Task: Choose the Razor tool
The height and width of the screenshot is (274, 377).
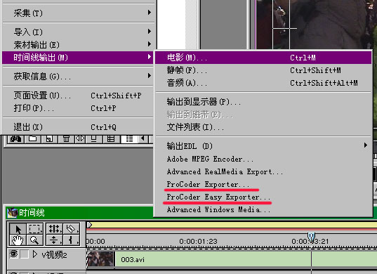Action: 72,229
